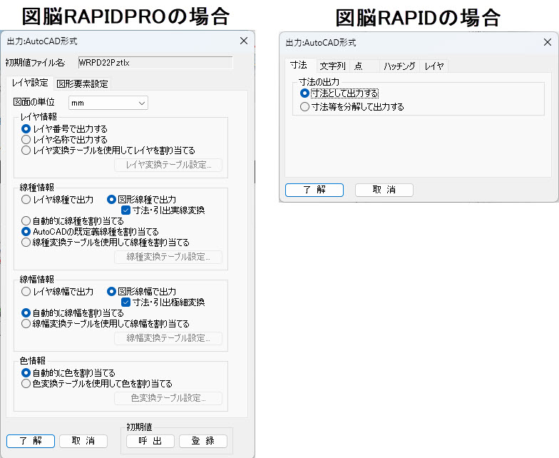This screenshot has width=559, height=458.
Task: Close the RAPID AutoCAD output dialog
Action: pyautogui.click(x=548, y=42)
